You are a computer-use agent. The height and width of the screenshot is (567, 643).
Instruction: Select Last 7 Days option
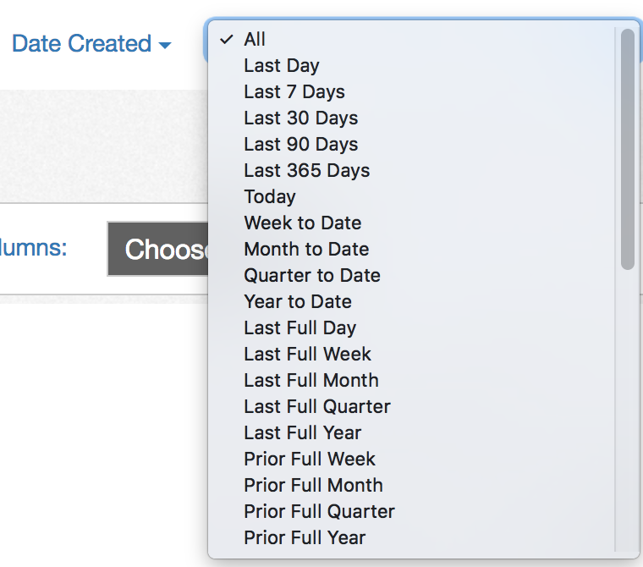tap(294, 91)
